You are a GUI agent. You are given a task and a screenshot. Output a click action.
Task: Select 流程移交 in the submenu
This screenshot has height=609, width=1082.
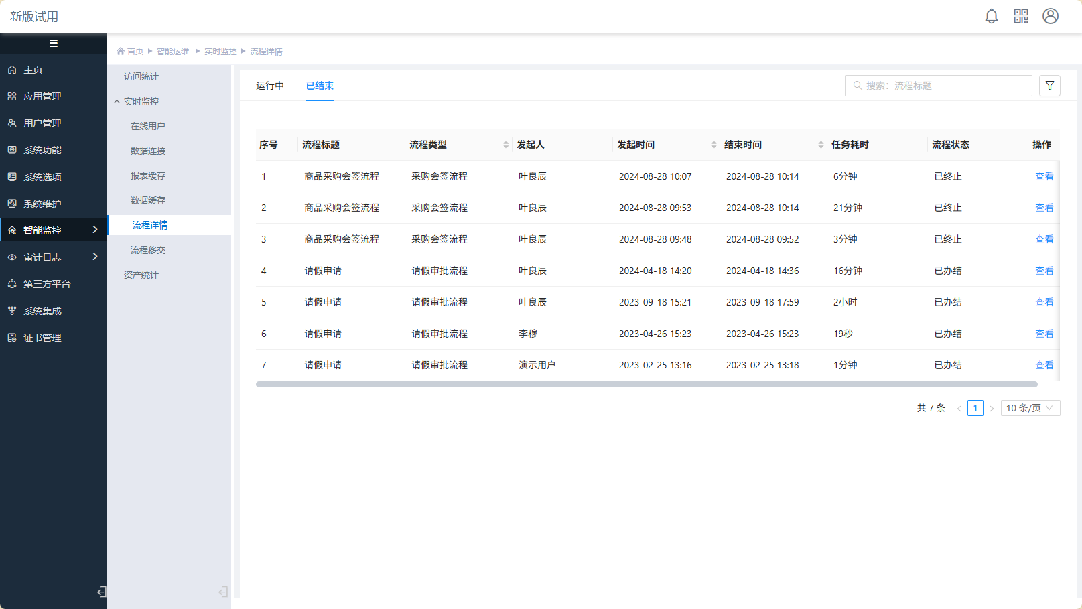(x=148, y=250)
